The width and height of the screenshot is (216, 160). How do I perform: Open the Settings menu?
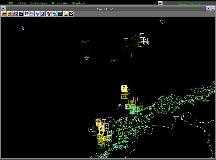(39, 3)
